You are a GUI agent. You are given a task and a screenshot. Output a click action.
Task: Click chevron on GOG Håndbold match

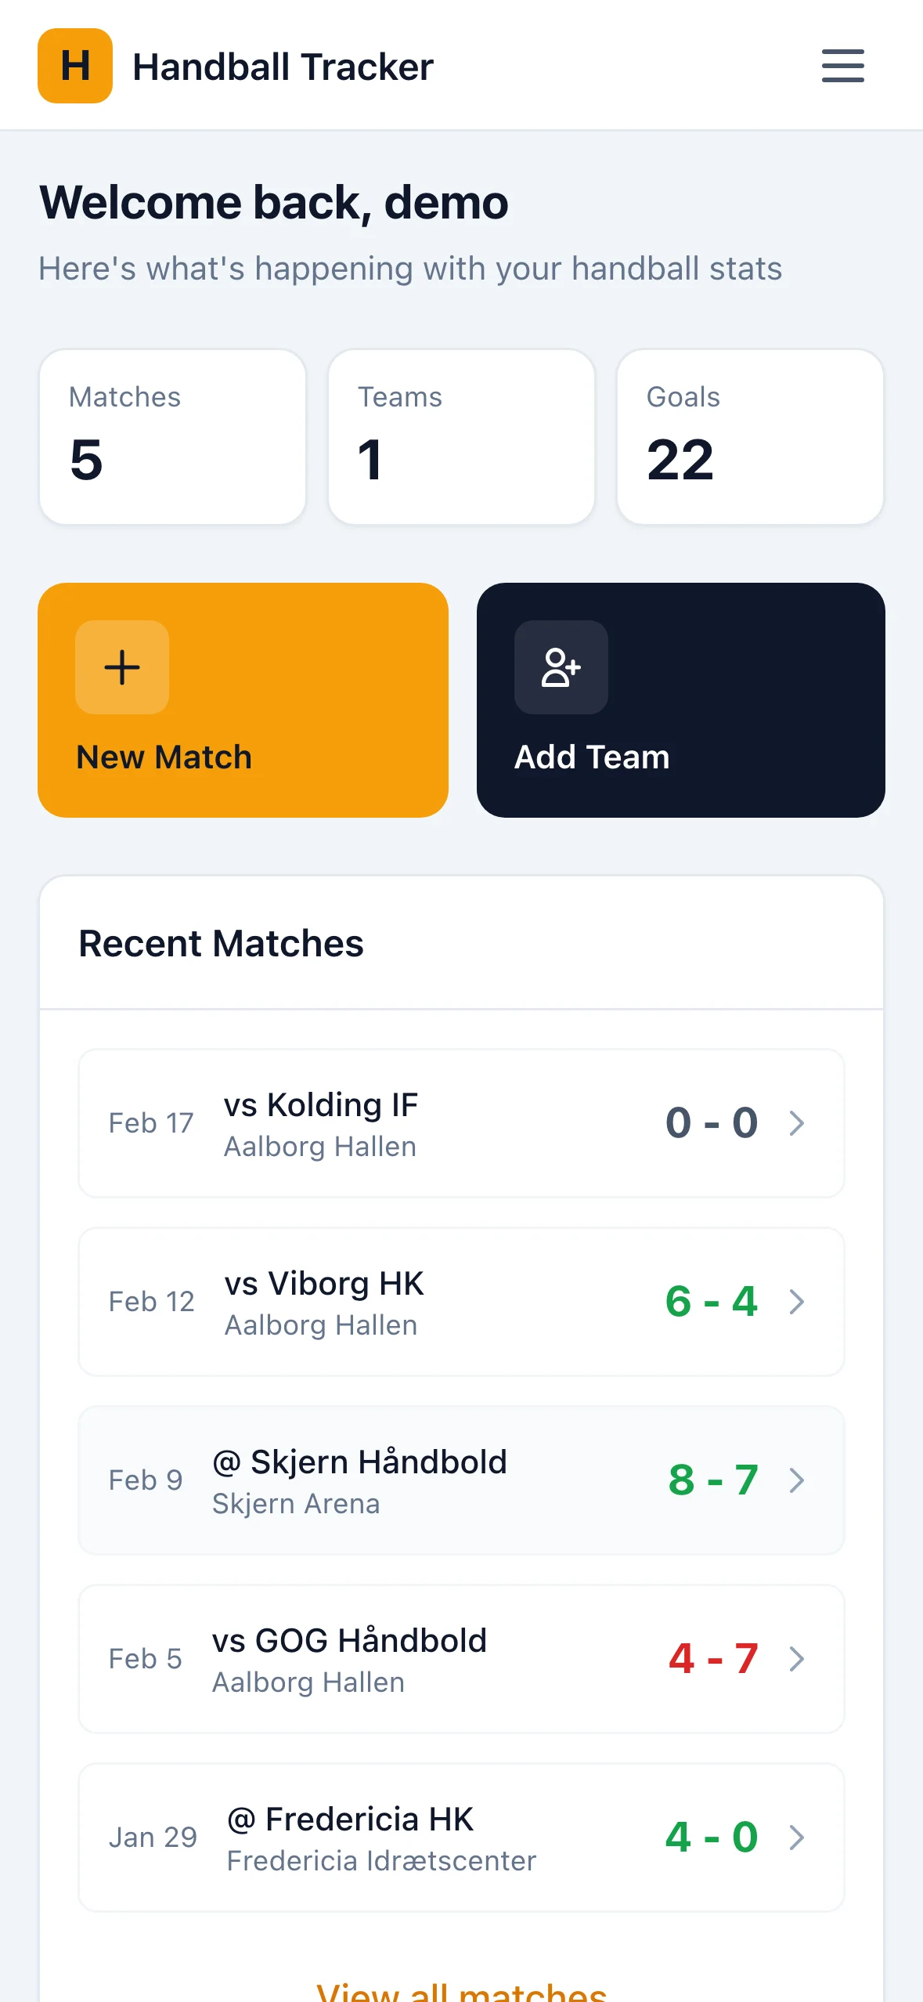[x=797, y=1658]
